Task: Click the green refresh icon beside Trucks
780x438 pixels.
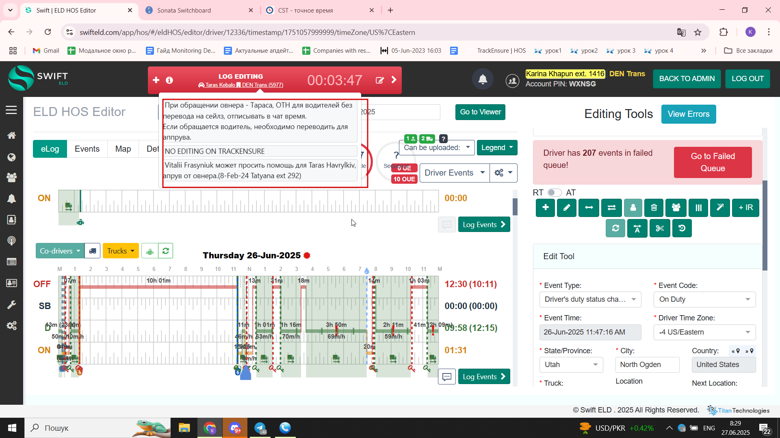Action: [x=166, y=251]
